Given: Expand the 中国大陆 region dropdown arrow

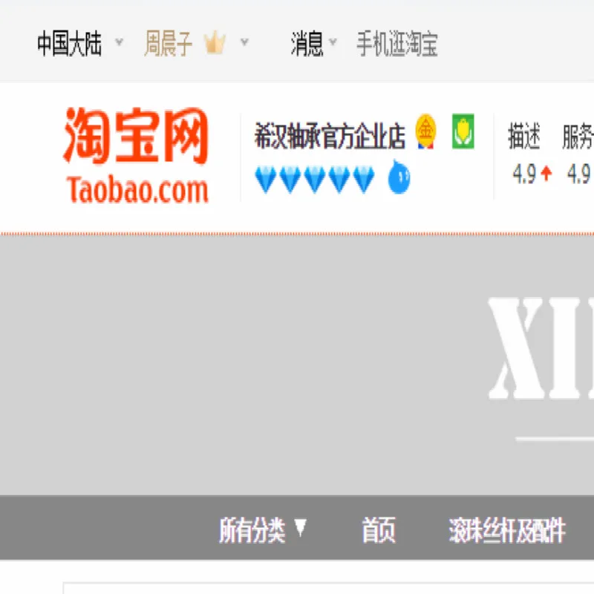Looking at the screenshot, I should coord(119,42).
